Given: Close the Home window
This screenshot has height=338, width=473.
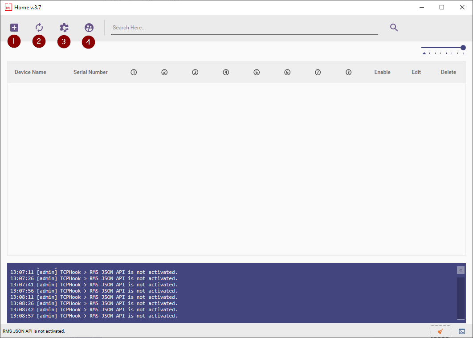Looking at the screenshot, I should point(462,7).
